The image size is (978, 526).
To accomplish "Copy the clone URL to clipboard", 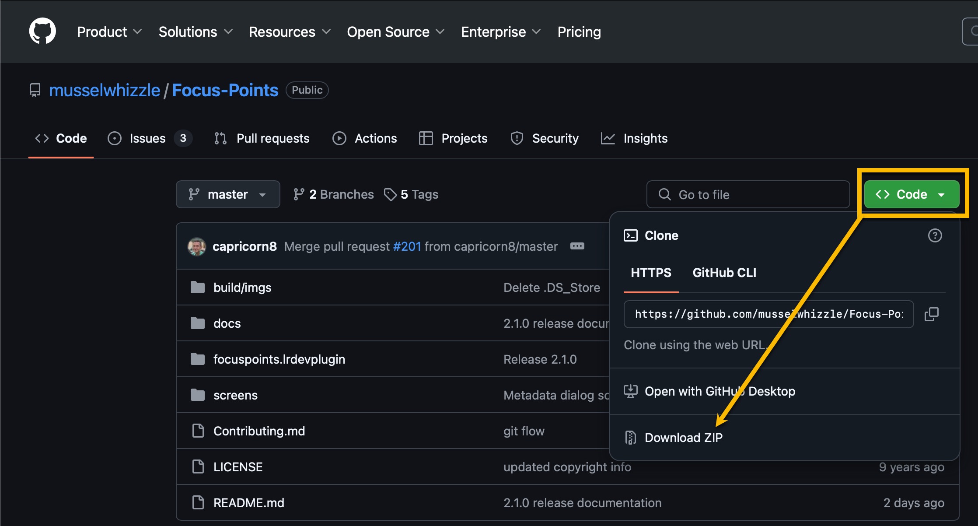I will (932, 314).
